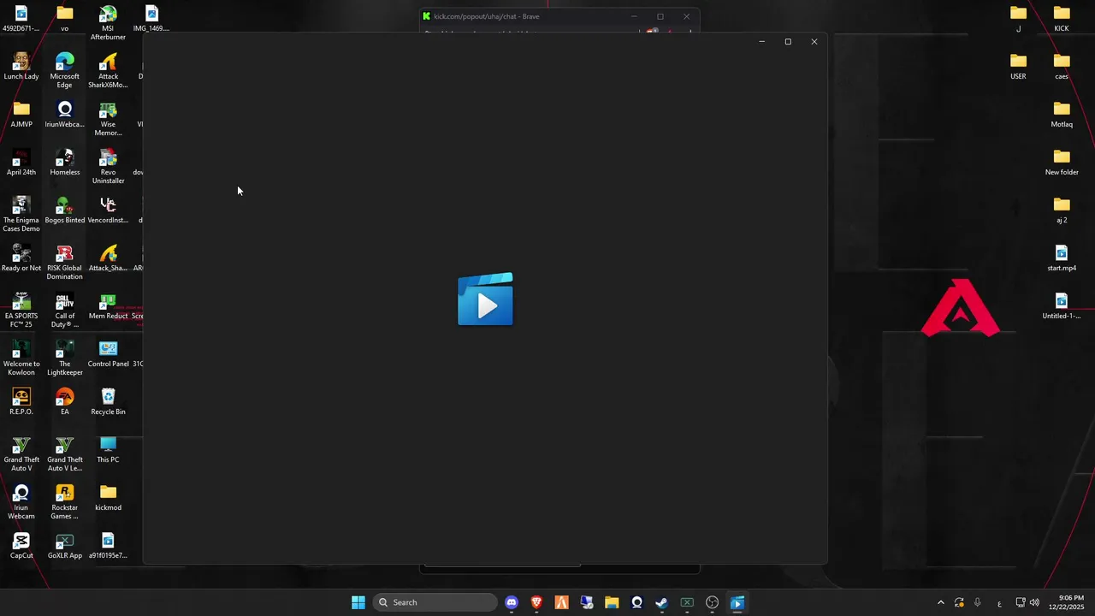Select the 4592D671 file on desktop

(x=21, y=19)
